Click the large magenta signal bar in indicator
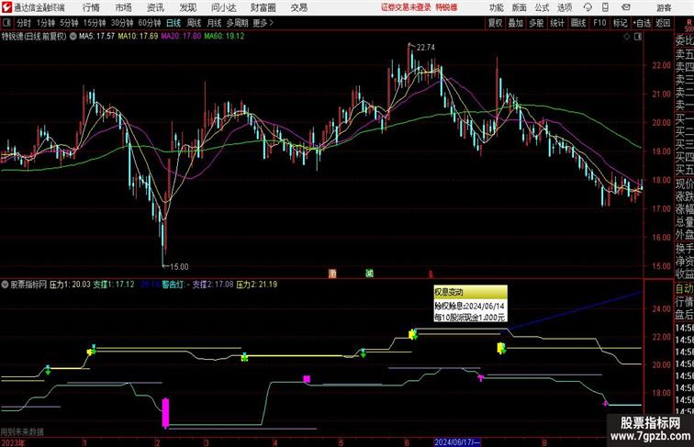This screenshot has width=694, height=447. point(165,412)
